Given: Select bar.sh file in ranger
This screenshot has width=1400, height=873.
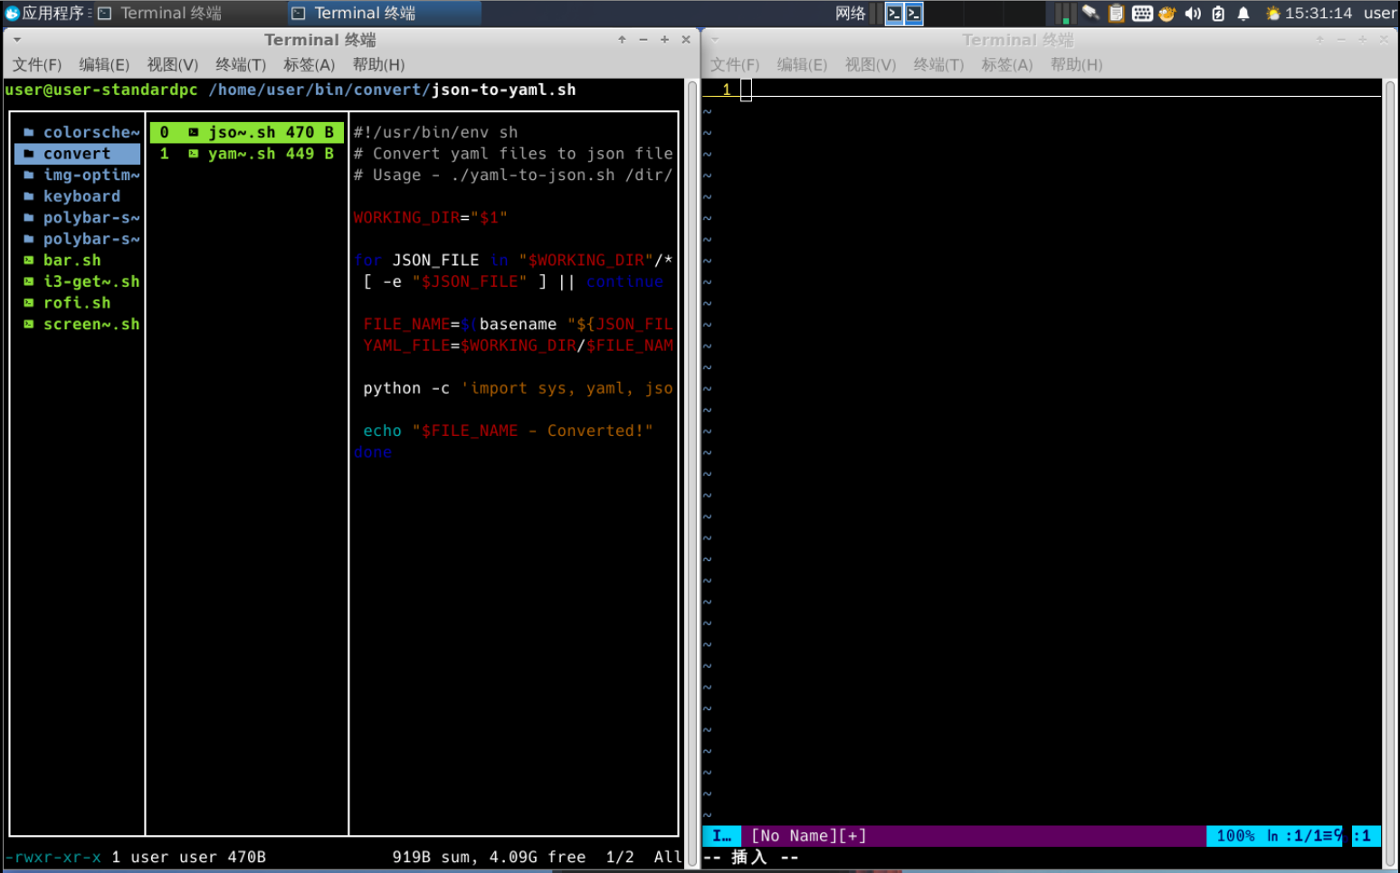Looking at the screenshot, I should [79, 261].
